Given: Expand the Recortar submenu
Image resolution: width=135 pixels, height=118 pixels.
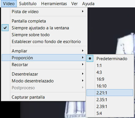Looking at the screenshot, I should pyautogui.click(x=44, y=65).
